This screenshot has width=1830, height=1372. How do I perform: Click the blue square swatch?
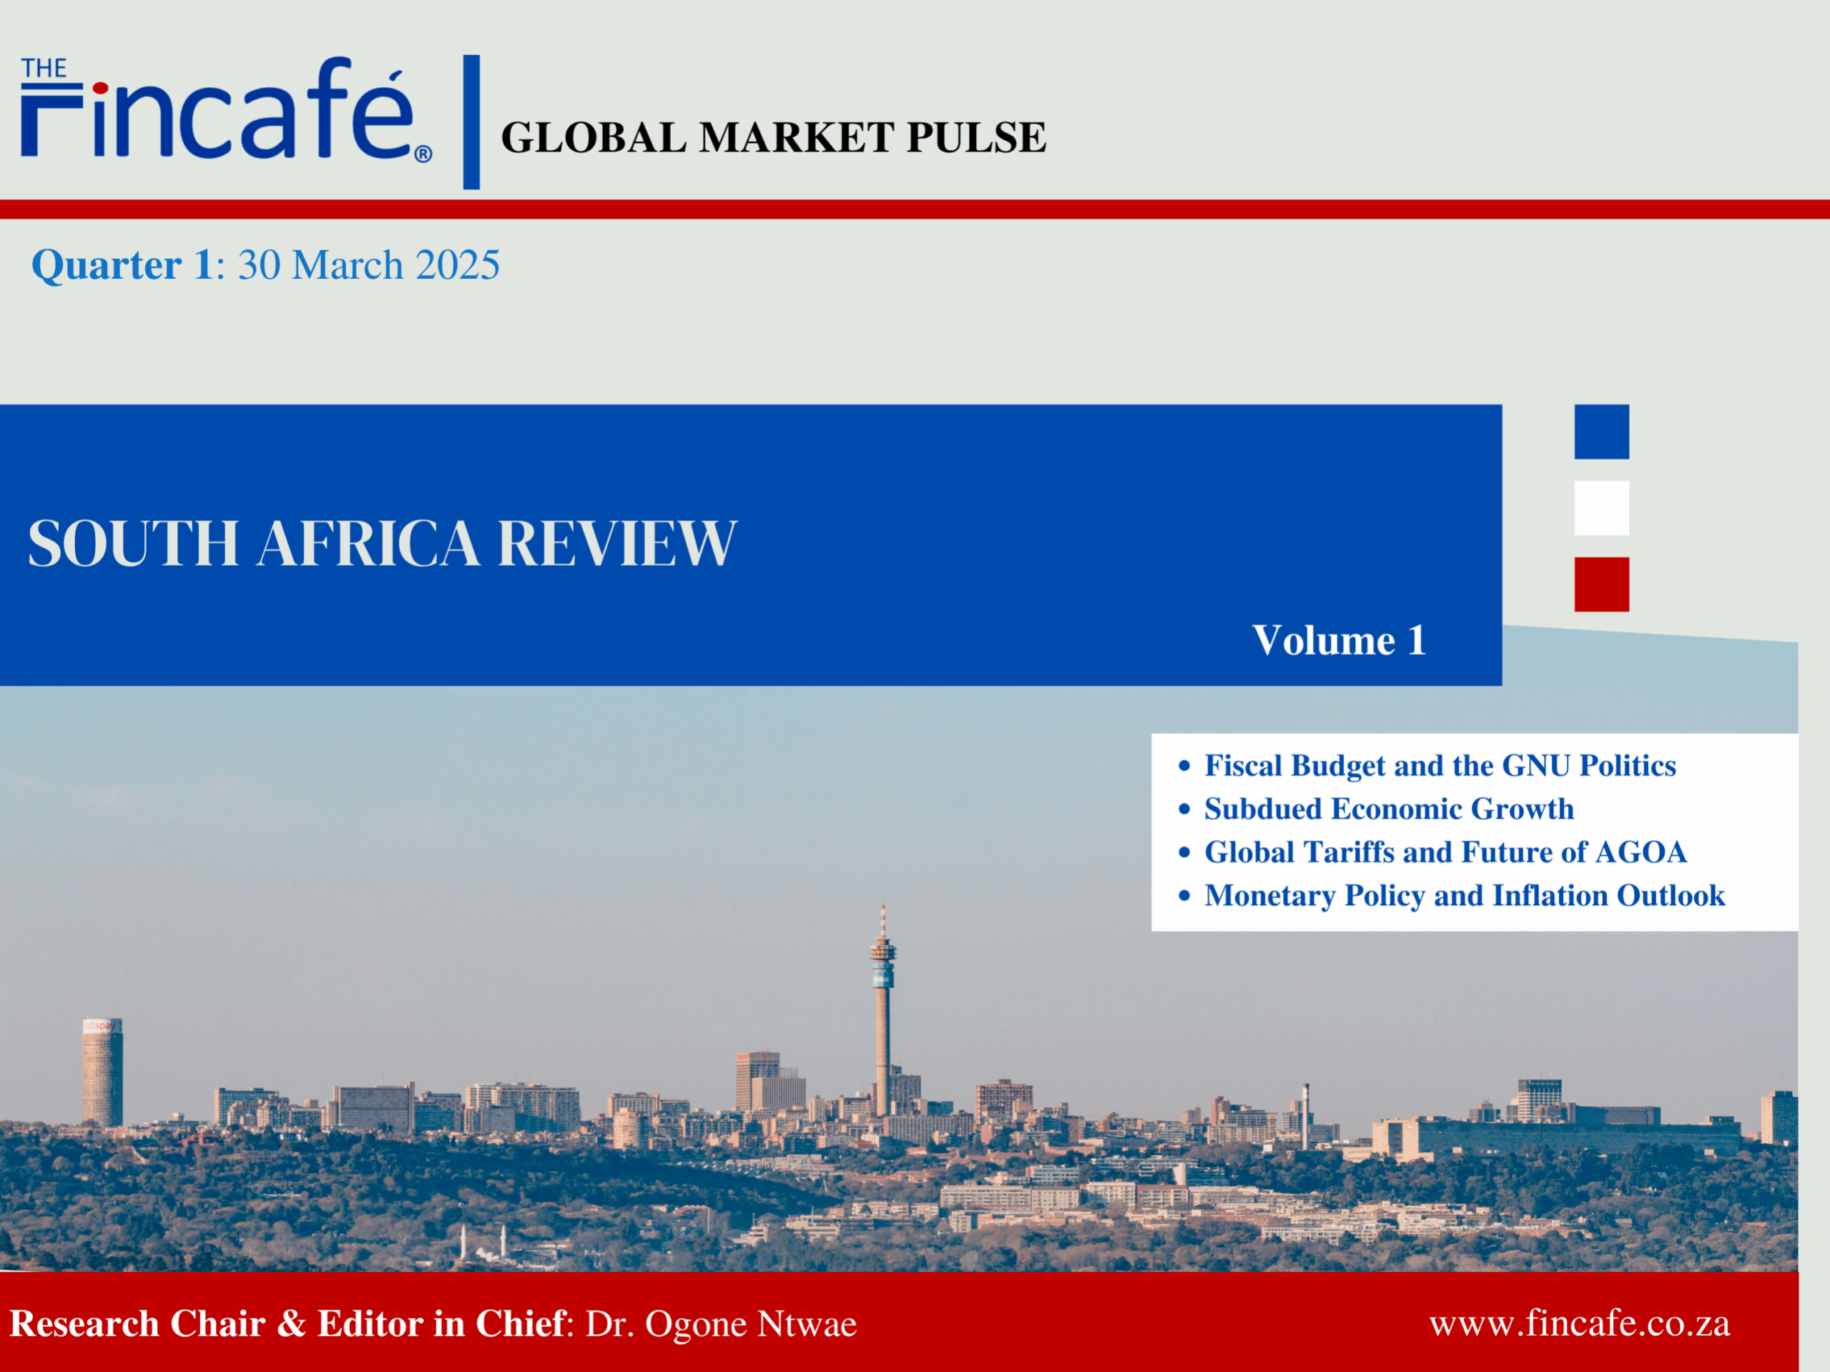click(x=1601, y=432)
